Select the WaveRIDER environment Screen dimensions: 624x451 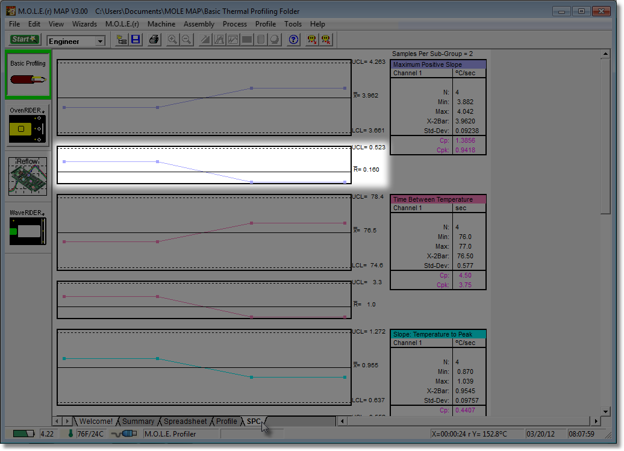pyautogui.click(x=28, y=228)
